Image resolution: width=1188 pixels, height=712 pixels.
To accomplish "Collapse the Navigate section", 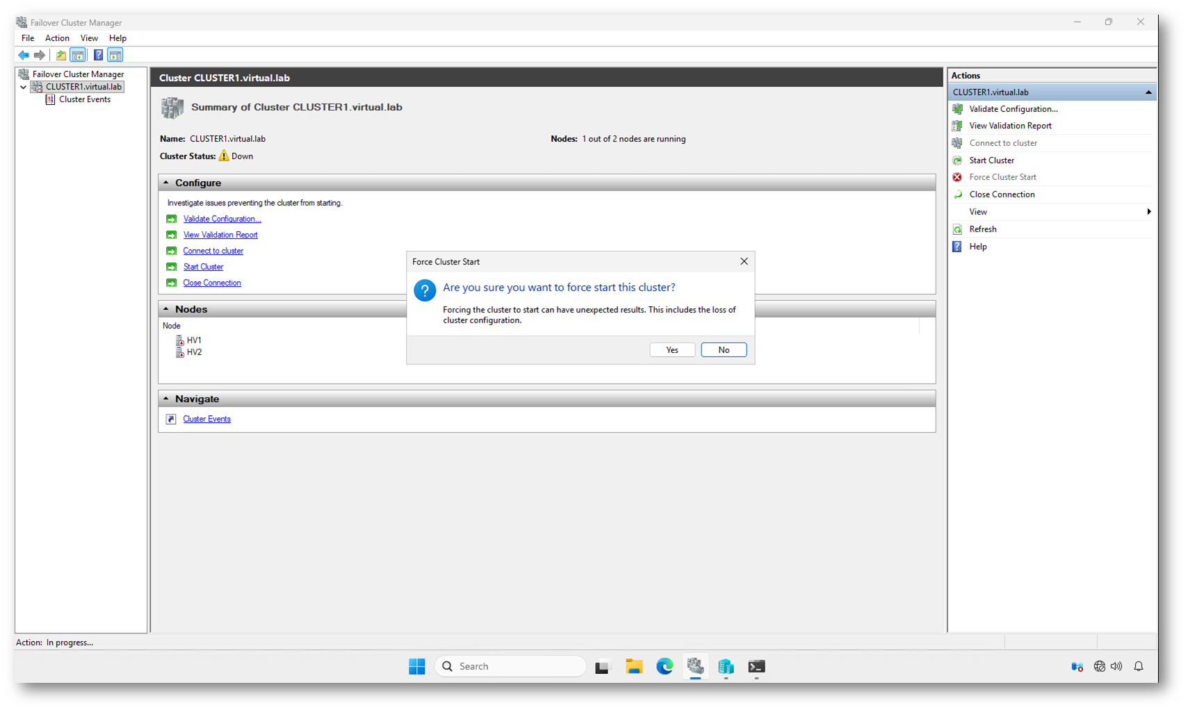I will (x=166, y=399).
